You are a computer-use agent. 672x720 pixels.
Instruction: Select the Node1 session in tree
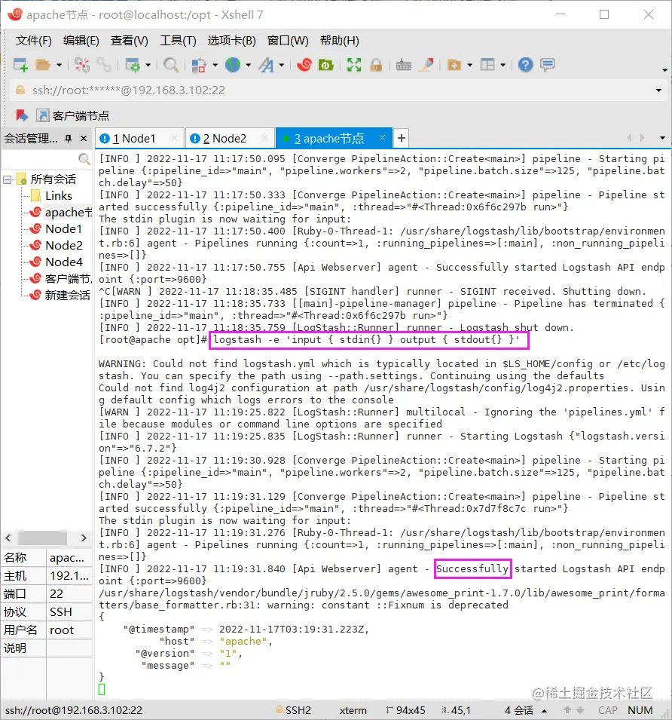[56, 229]
